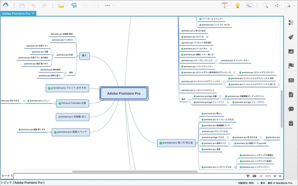The width and height of the screenshot is (298, 186).
Task: Open the task clipboard panel
Action: coord(291,123)
